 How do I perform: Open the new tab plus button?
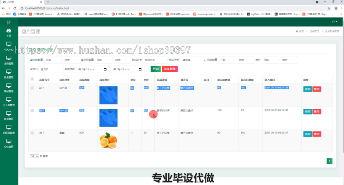click(48, 2)
